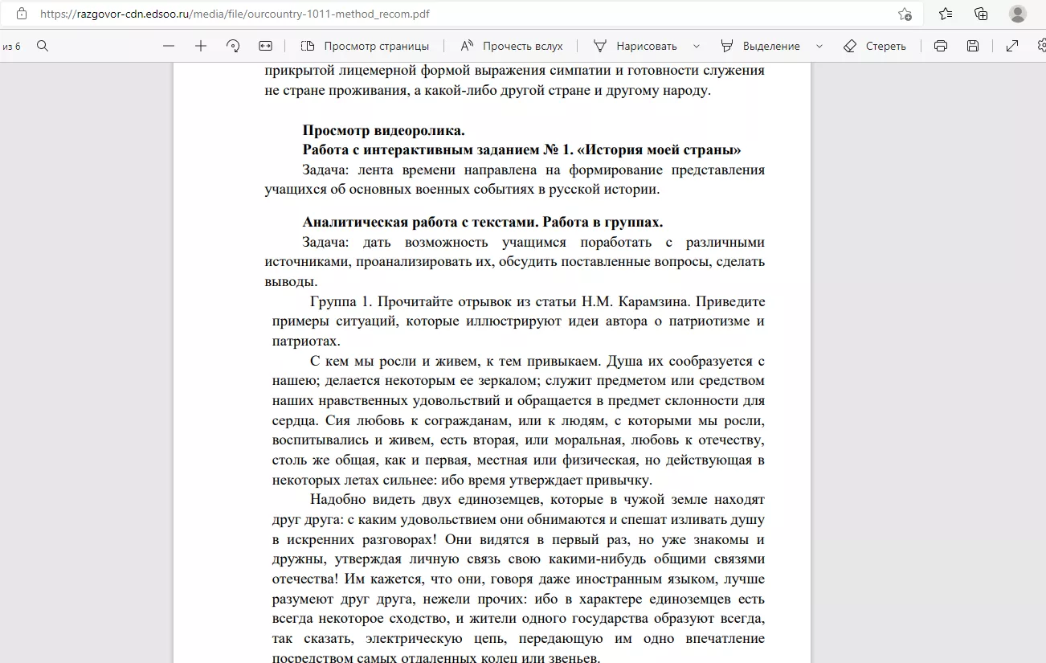Screen dimensions: 1046x663
Task: Enter full screen mode for PDF
Action: (x=1012, y=46)
